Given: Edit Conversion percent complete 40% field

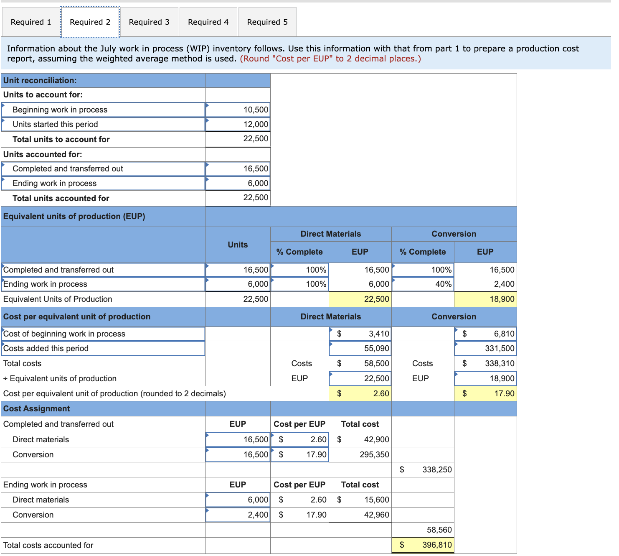Looking at the screenshot, I should [423, 284].
